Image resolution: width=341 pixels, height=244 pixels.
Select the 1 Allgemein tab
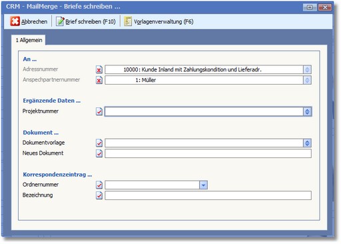tap(29, 40)
